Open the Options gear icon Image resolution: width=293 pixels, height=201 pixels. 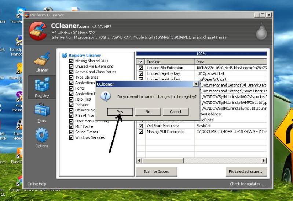(41, 137)
